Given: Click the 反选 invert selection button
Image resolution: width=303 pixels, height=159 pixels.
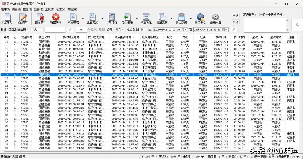Looking at the screenshot, I should point(235,22).
